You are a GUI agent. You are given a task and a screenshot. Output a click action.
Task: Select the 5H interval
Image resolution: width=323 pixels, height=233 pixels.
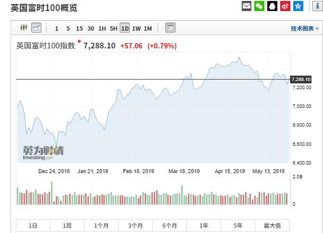[113, 28]
